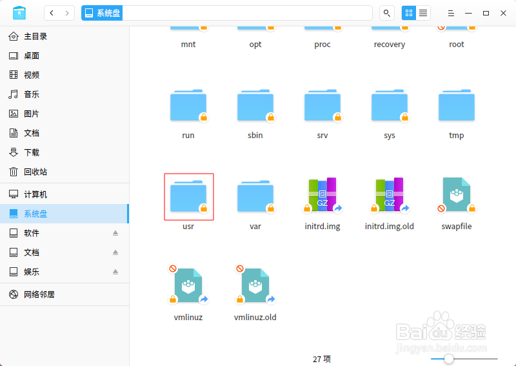The width and height of the screenshot is (516, 366).
Task: Adjust the icon size slider handle
Action: click(x=448, y=359)
